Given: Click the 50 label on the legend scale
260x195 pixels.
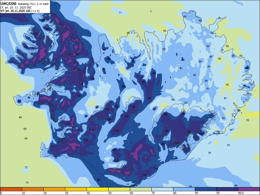Looking at the screenshot, I should point(110,193).
